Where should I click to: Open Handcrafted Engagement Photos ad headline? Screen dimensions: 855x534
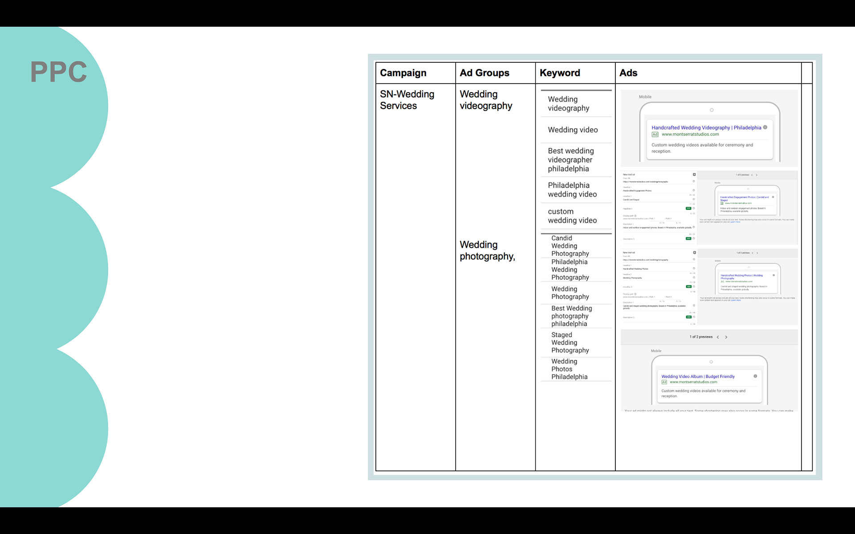coord(745,198)
